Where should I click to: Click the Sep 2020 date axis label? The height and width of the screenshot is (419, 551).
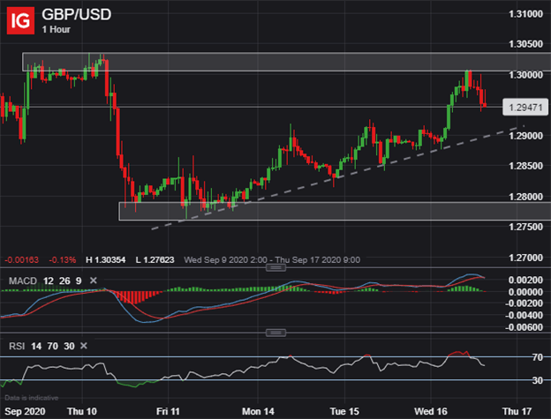pyautogui.click(x=25, y=411)
